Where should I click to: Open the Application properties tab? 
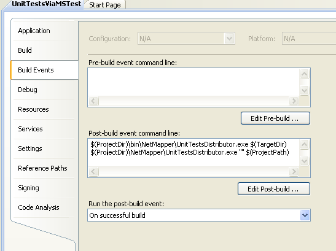point(44,31)
